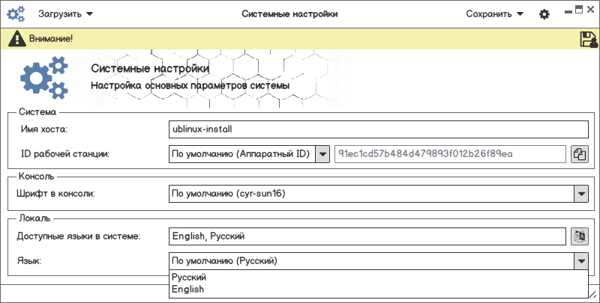The image size is (600, 303).
Task: Minimize the window
Action: click(x=568, y=12)
